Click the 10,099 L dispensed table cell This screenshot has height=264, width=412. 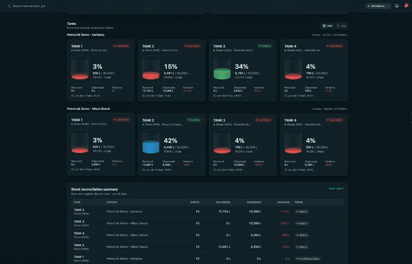click(255, 223)
